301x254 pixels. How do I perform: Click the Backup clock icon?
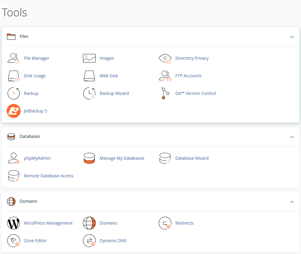13,93
